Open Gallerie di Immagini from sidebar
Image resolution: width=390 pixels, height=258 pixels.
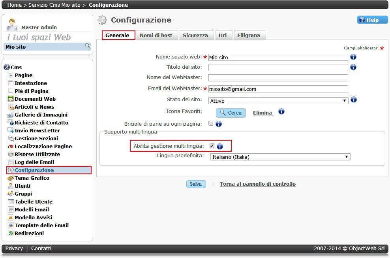tap(41, 115)
